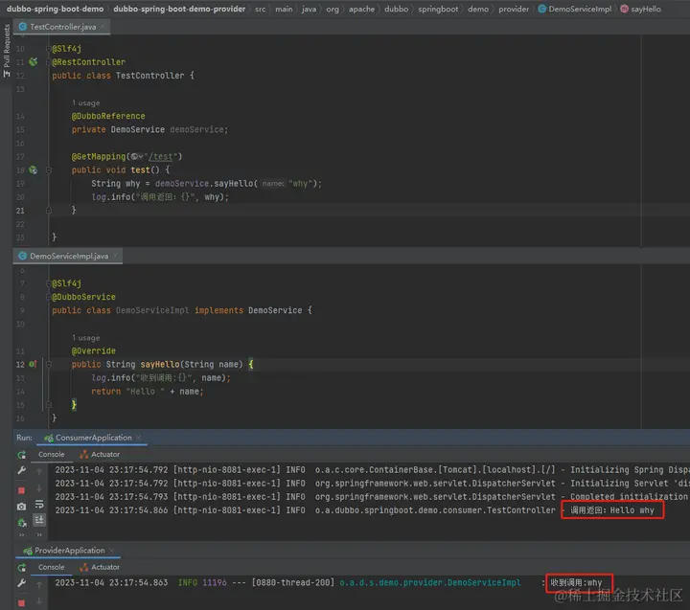Screen dimensions: 690x610
Task: Collapse the test() method code fold
Action: (49, 170)
